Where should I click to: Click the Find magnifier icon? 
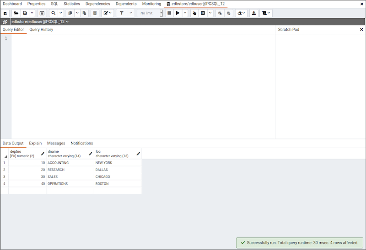click(x=54, y=13)
